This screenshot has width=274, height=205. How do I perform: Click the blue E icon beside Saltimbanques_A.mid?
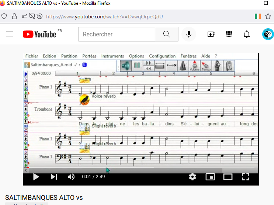click(84, 65)
